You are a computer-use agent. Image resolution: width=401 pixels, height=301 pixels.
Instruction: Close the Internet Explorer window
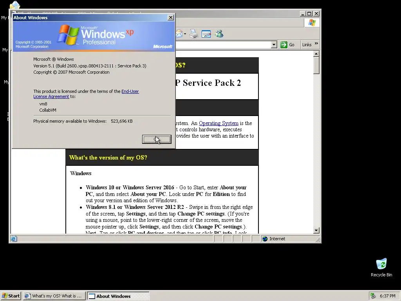[316, 14]
